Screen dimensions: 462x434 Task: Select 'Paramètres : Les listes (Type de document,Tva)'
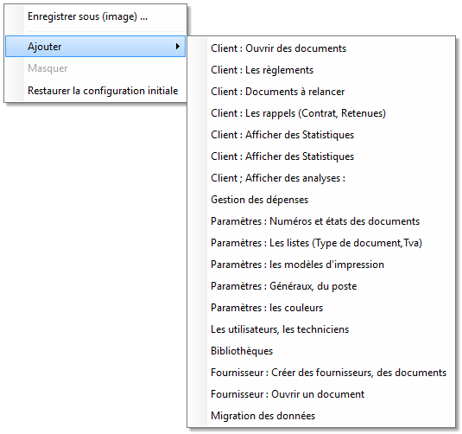pos(321,243)
